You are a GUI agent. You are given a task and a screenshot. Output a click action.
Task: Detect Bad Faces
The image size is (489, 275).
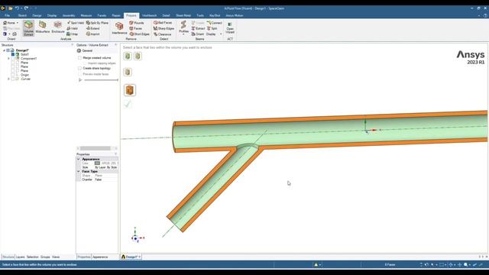tap(163, 23)
